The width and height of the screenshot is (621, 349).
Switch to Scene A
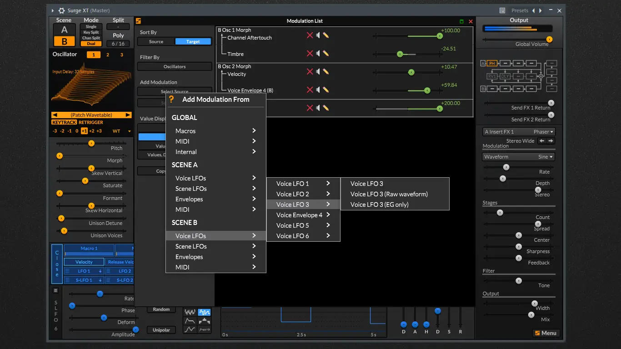65,30
